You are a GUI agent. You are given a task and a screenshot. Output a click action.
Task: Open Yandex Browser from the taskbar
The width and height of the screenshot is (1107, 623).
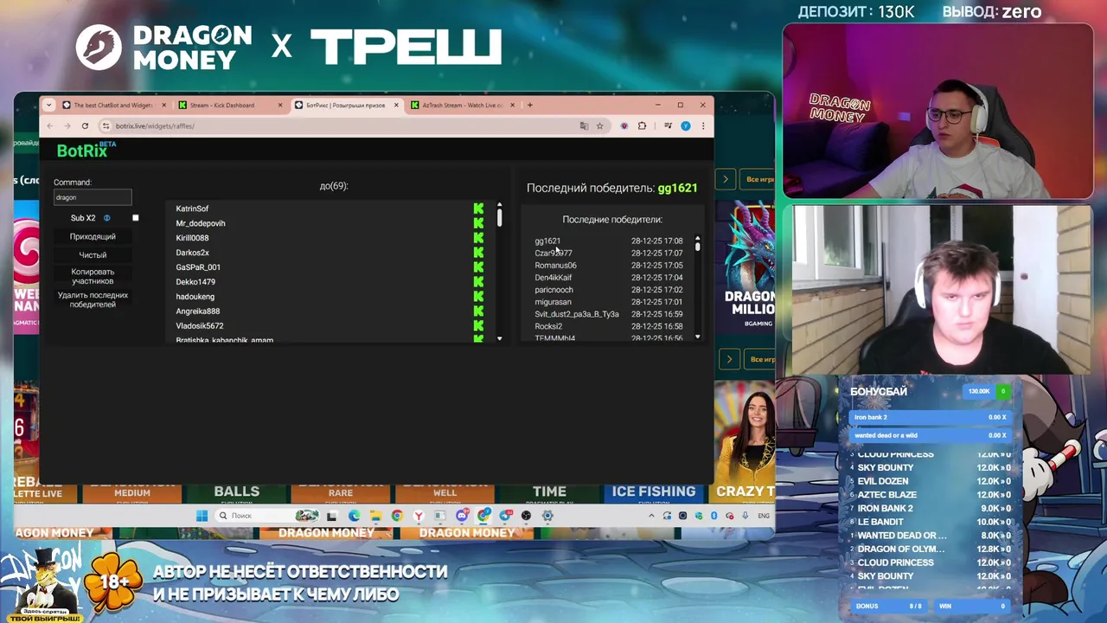pos(419,516)
